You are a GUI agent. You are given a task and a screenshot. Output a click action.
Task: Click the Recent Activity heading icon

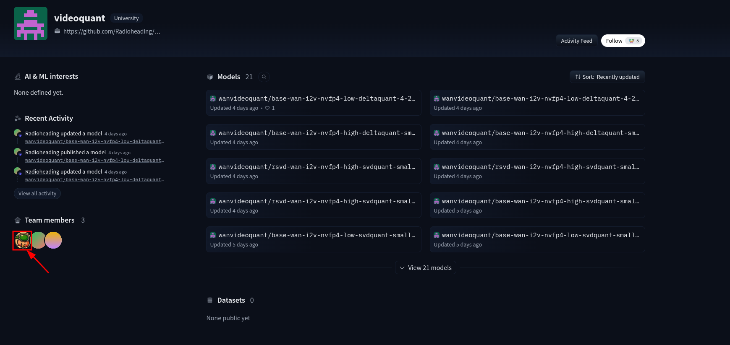(x=18, y=118)
